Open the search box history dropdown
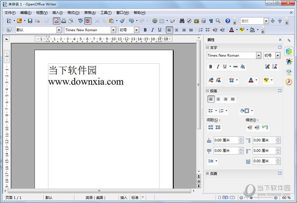This screenshot has width=297, height=203. tap(266, 21)
